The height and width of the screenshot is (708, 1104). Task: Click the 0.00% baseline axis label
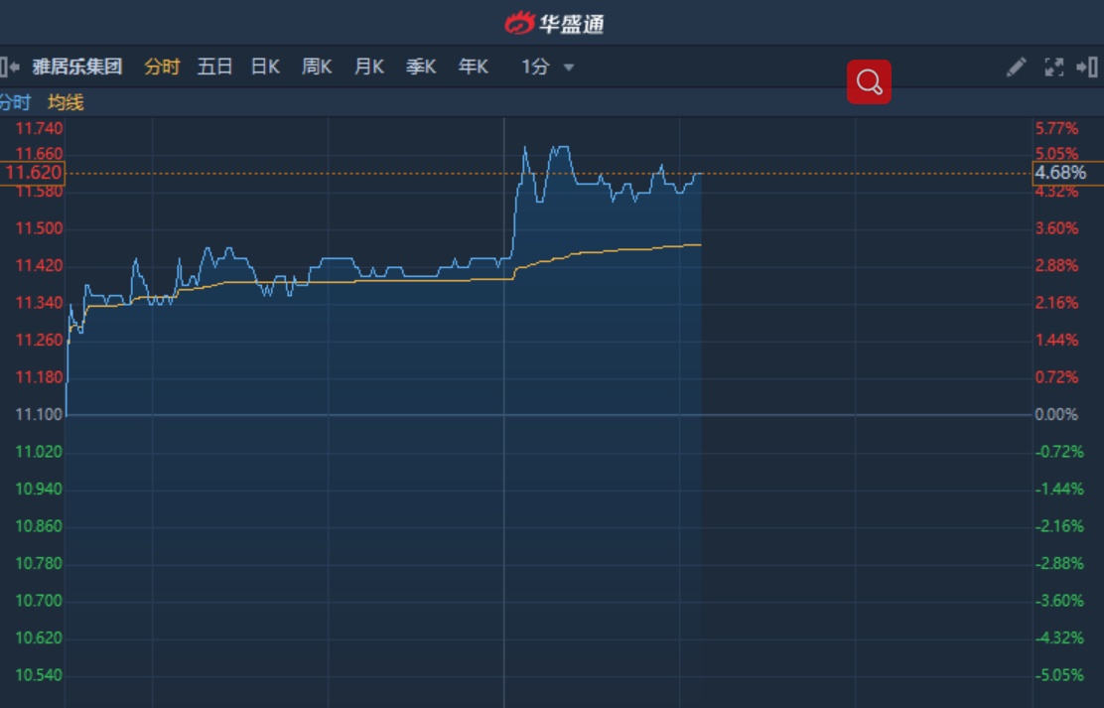1056,414
